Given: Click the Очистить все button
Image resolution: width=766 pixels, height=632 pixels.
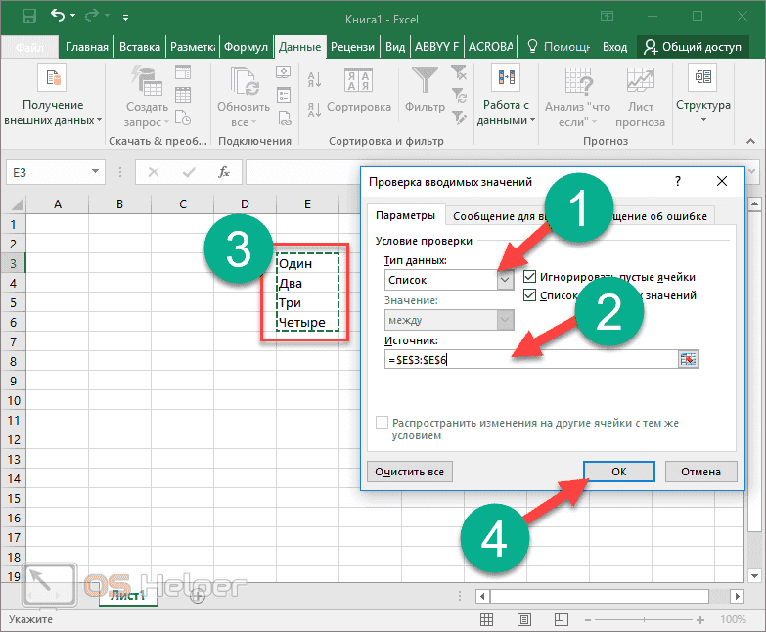Looking at the screenshot, I should (x=409, y=472).
